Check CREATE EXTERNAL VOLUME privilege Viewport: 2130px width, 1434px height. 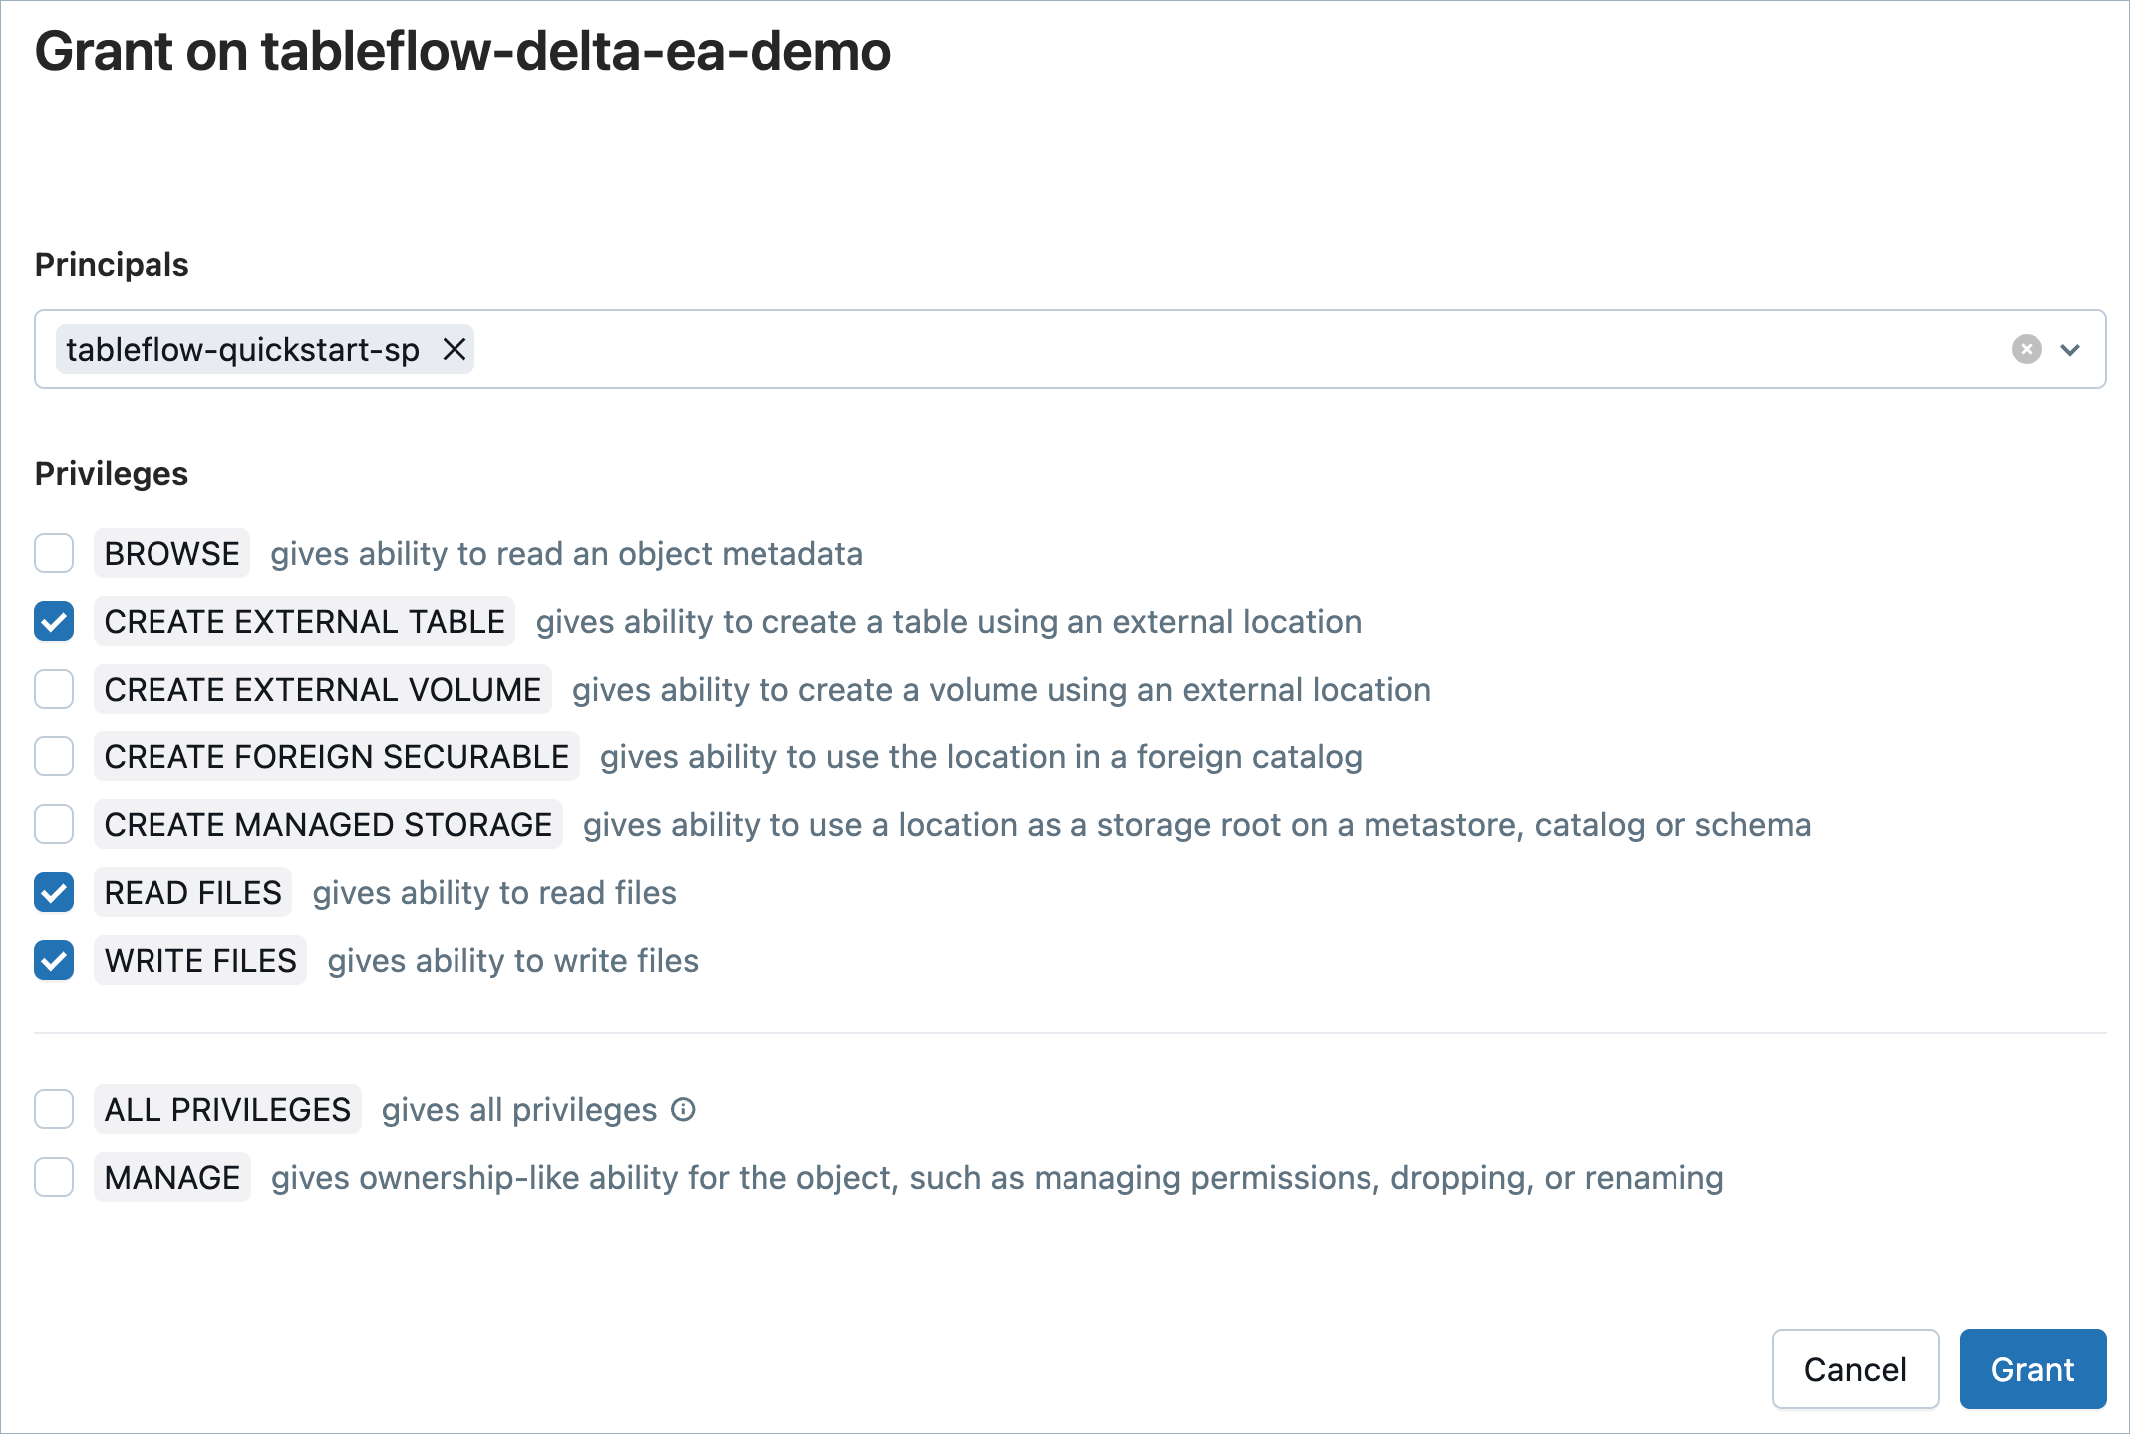pyautogui.click(x=54, y=689)
